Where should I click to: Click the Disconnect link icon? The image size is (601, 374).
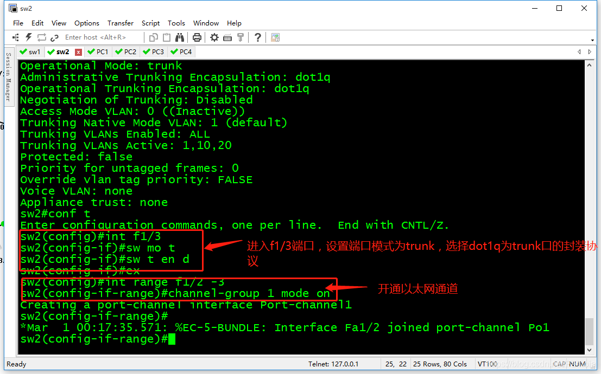(x=54, y=37)
